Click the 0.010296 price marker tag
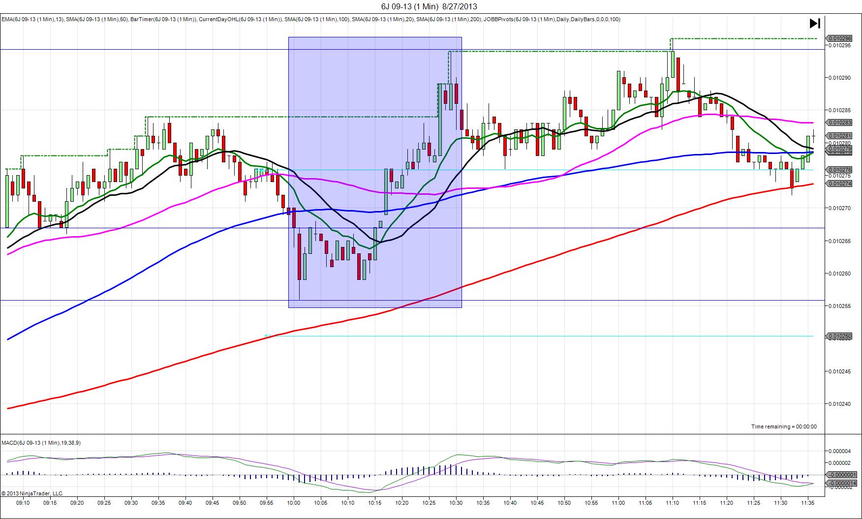862x519 pixels. click(x=839, y=38)
